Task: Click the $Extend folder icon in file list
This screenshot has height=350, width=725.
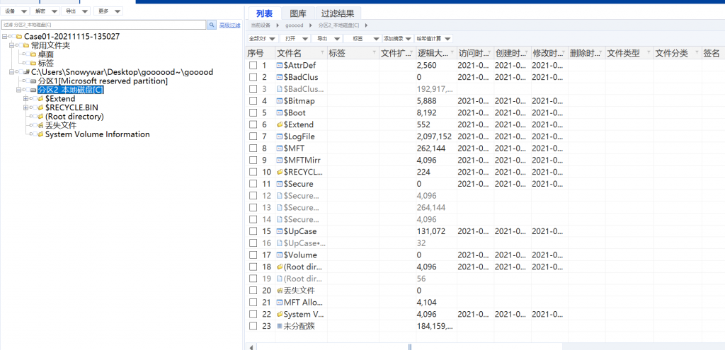Action: (280, 124)
